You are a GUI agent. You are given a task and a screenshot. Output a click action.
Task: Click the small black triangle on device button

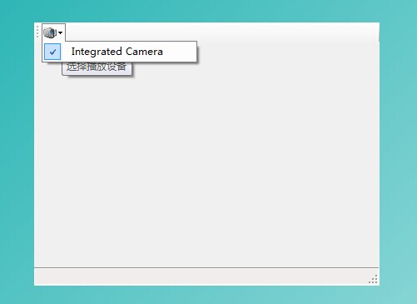coord(60,32)
